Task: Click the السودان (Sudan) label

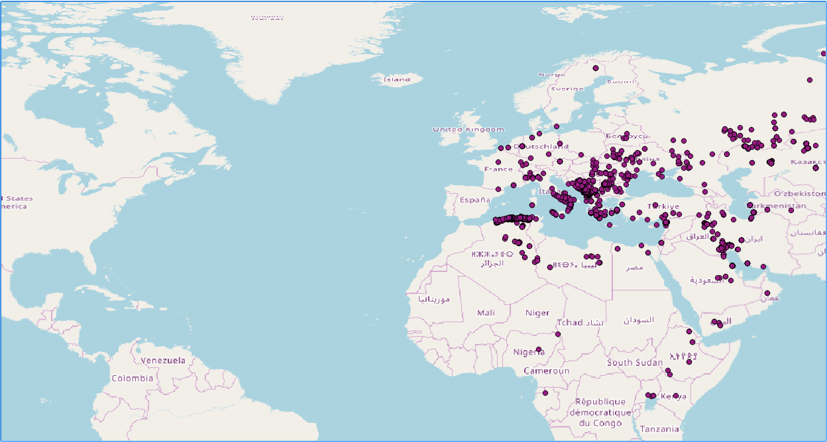Action: [x=638, y=320]
